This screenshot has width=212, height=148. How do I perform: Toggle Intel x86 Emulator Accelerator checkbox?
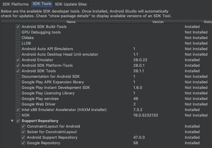(18, 110)
